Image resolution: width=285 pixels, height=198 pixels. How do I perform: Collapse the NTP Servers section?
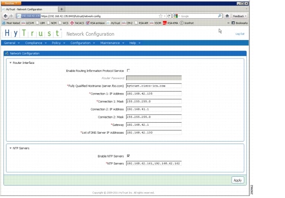[x=10, y=148]
